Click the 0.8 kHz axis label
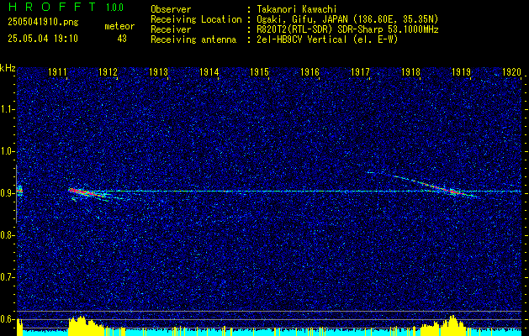The image size is (529, 336). (x=8, y=235)
